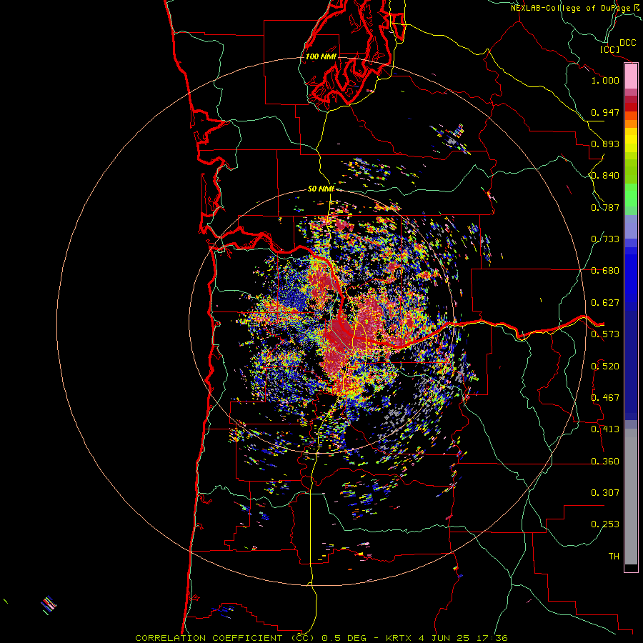The width and height of the screenshot is (643, 643).
Task: Select the 0.573 scale value
Action: pyautogui.click(x=605, y=334)
